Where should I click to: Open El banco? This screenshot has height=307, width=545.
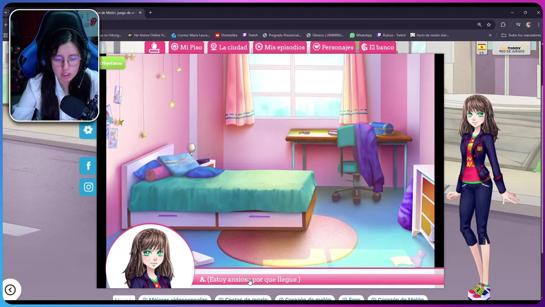click(378, 47)
